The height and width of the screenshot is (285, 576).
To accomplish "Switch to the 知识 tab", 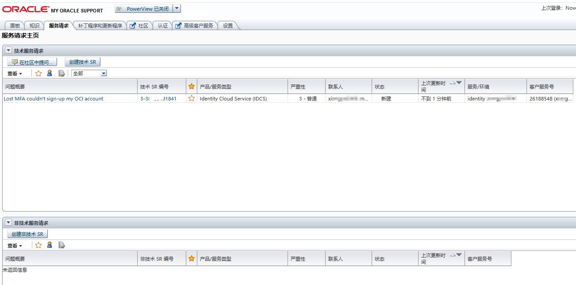I will [35, 26].
